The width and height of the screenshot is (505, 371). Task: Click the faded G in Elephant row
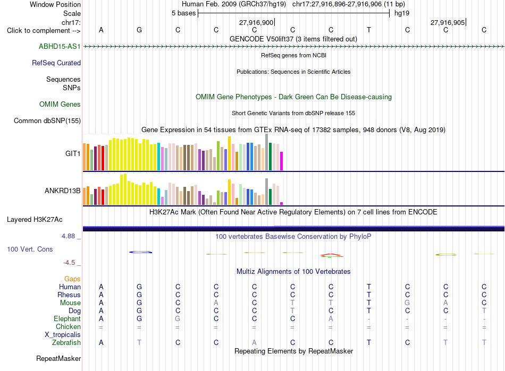[178, 318]
